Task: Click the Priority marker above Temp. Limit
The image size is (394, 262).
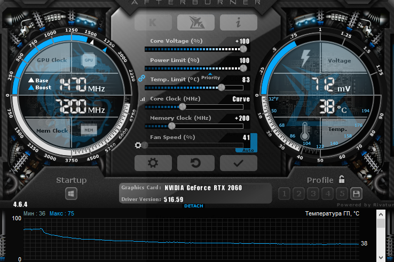Action: [210, 77]
